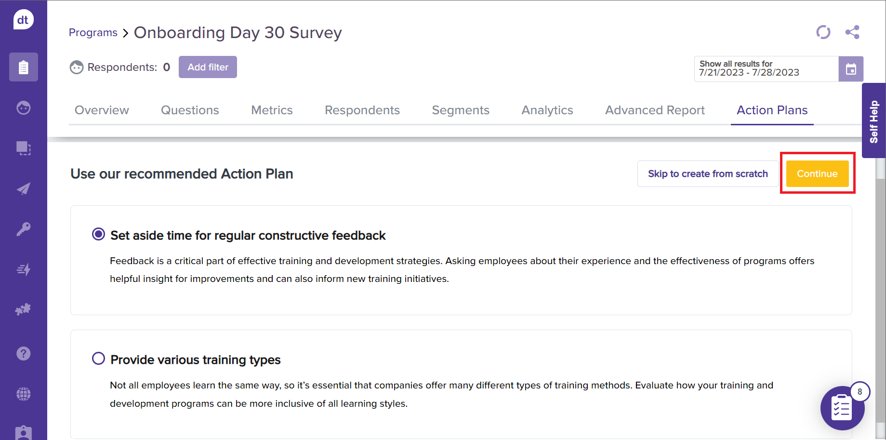Open the floating checklist widget with badge 8

pos(842,409)
